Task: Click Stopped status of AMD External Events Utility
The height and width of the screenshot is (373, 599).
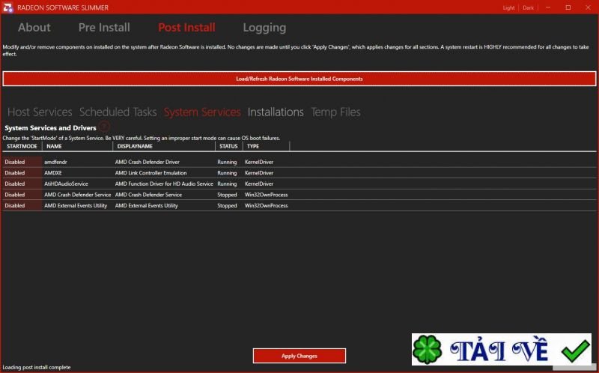Action: click(227, 206)
